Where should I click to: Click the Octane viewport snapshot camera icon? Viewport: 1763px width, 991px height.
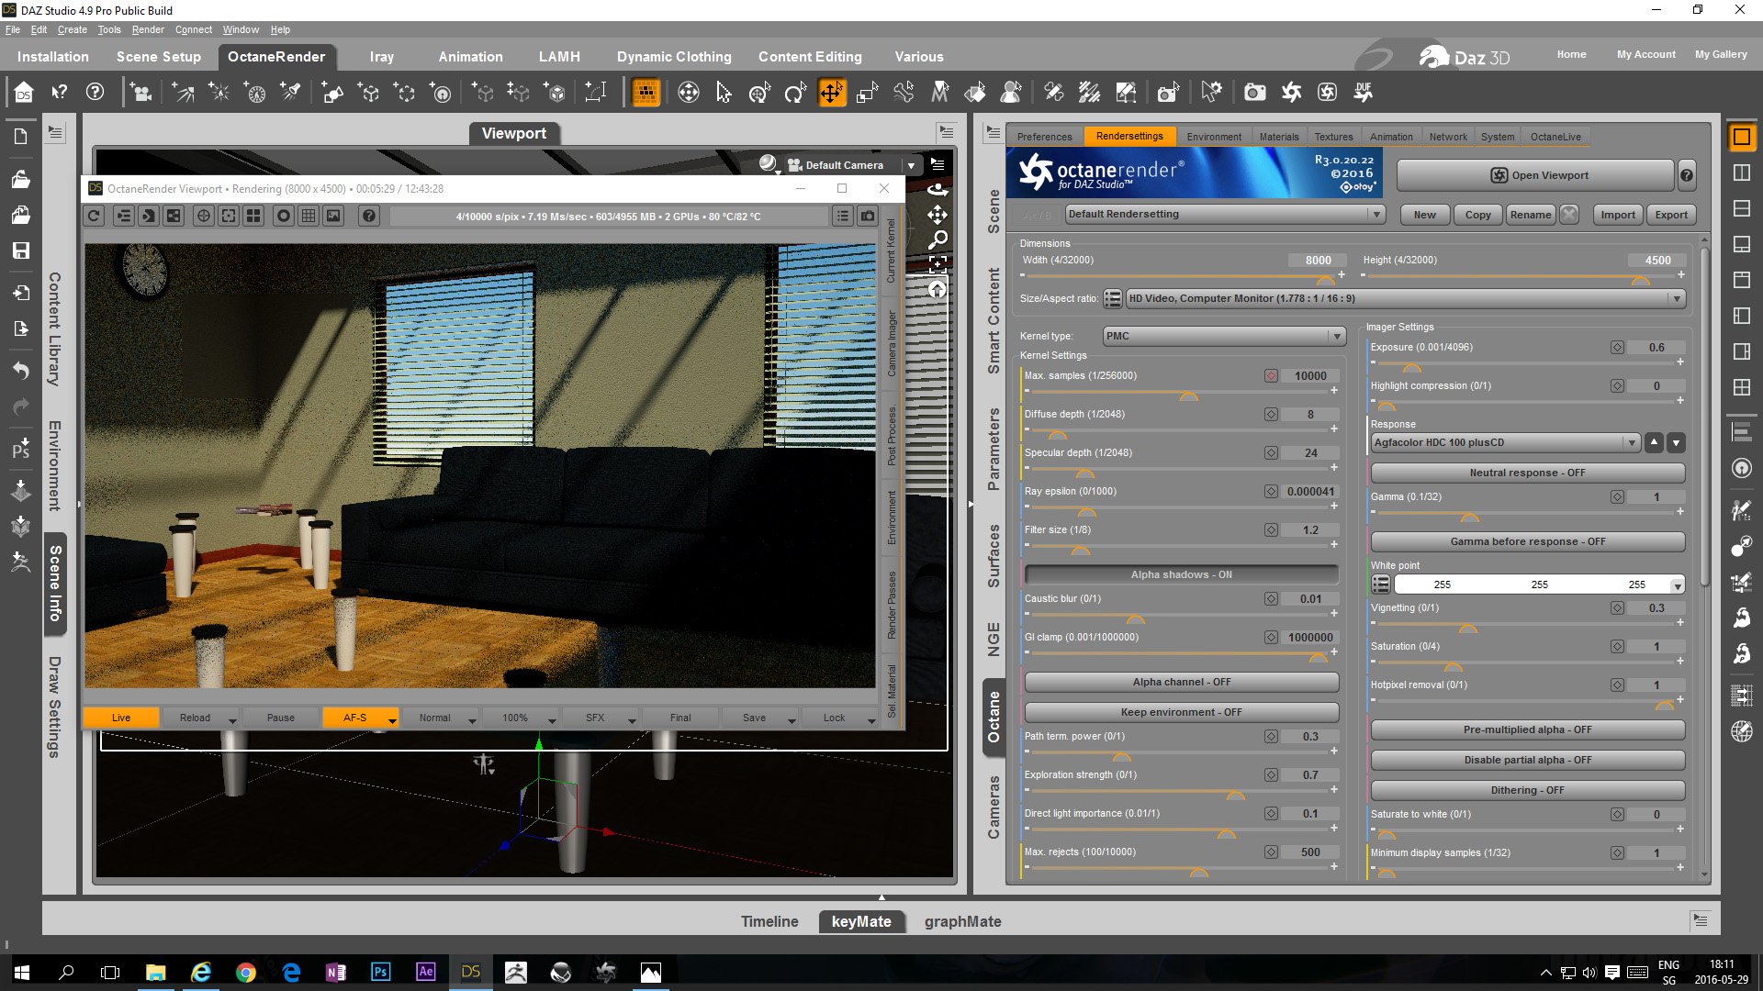click(x=867, y=216)
